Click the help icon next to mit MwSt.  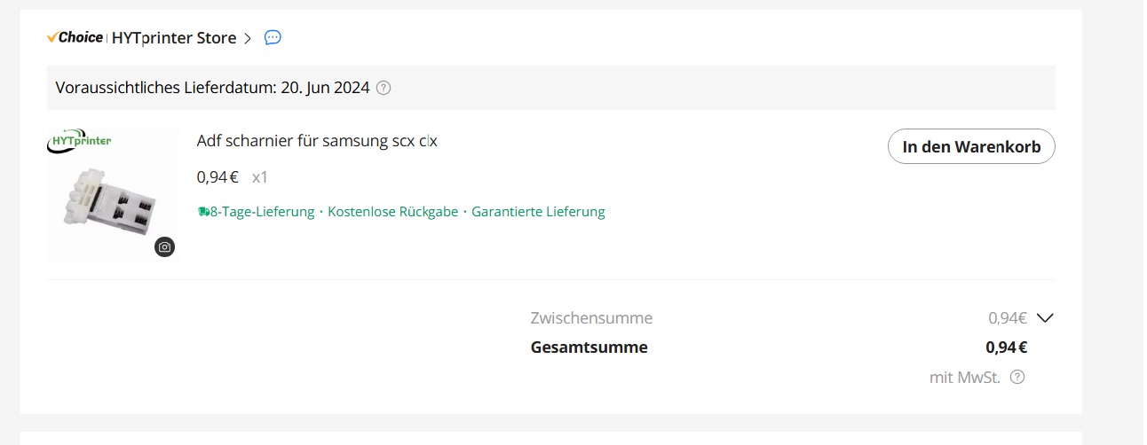point(1017,377)
